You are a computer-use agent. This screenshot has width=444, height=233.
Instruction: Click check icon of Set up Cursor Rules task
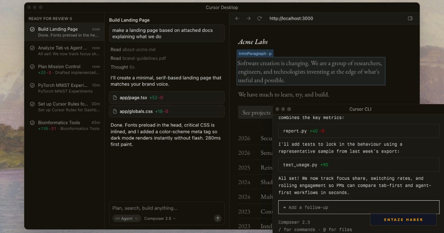[32, 104]
